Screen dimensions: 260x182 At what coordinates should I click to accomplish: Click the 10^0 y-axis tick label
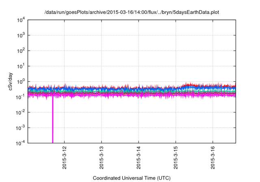(21, 82)
